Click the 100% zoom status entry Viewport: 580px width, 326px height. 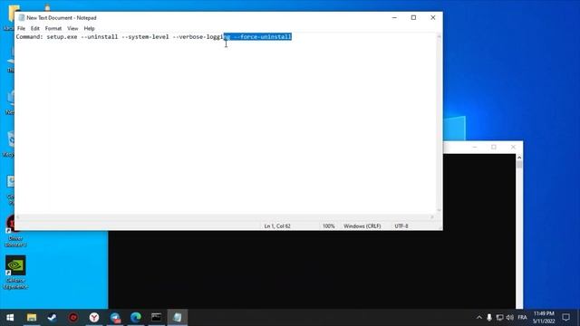click(328, 226)
